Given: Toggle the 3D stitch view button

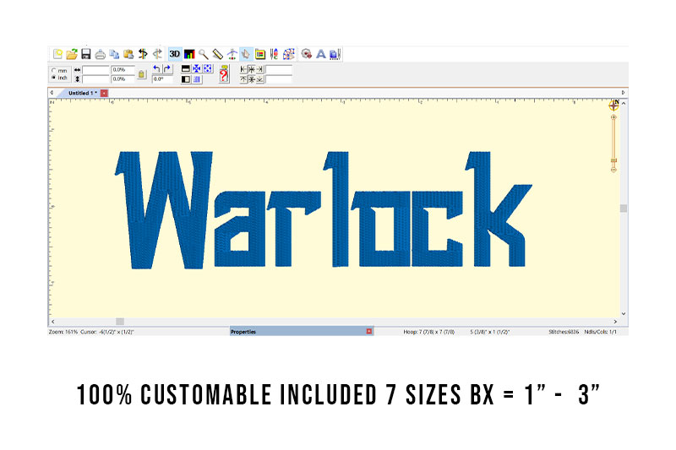Looking at the screenshot, I should pos(175,54).
